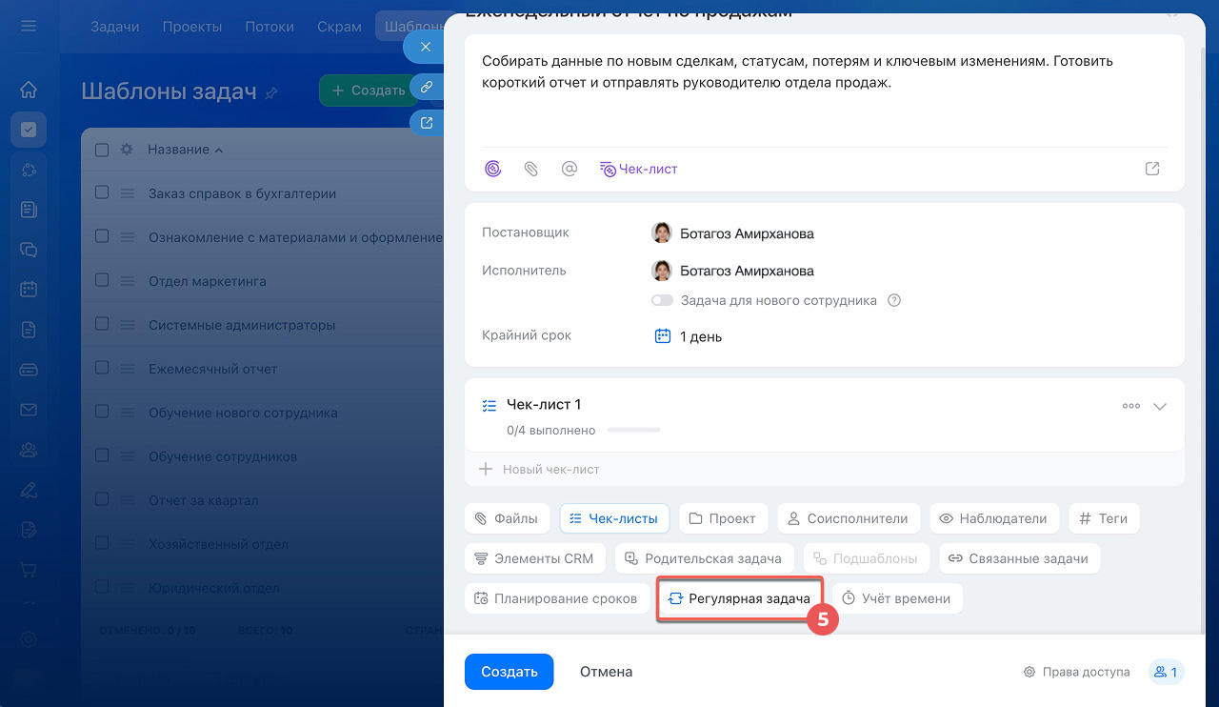Screen dimensions: 1219x707
Task: Click the @ mention icon
Action: pos(570,169)
